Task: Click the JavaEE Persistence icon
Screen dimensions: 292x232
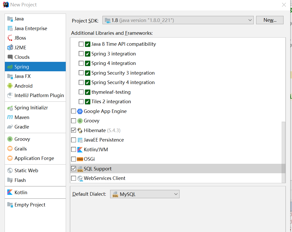Action: (80, 140)
